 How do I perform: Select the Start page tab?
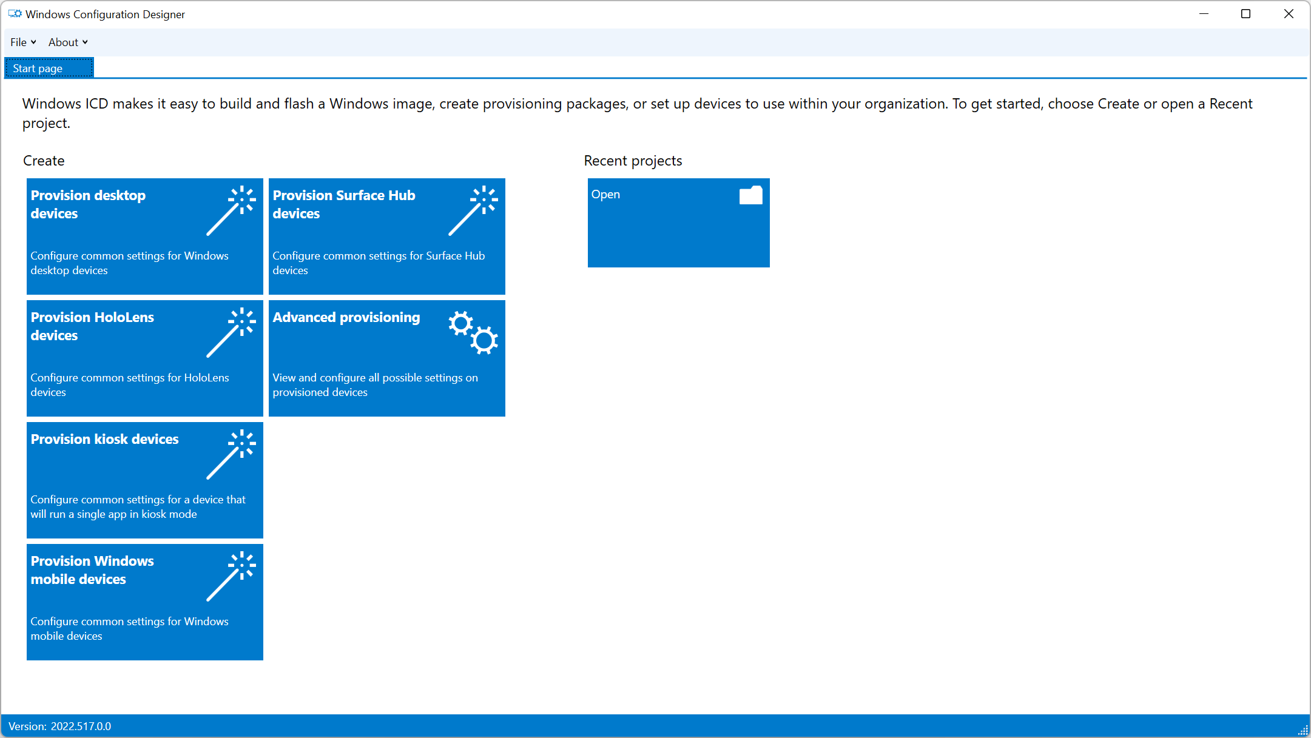[50, 67]
